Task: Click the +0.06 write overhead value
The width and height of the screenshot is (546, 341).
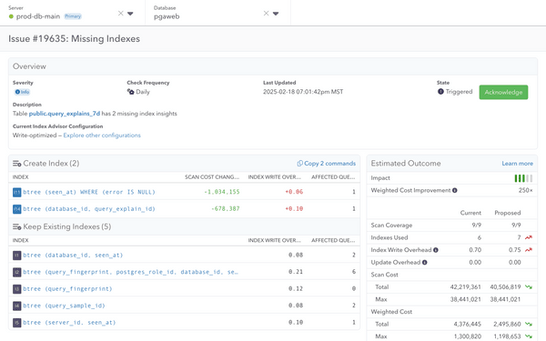Action: (294, 192)
